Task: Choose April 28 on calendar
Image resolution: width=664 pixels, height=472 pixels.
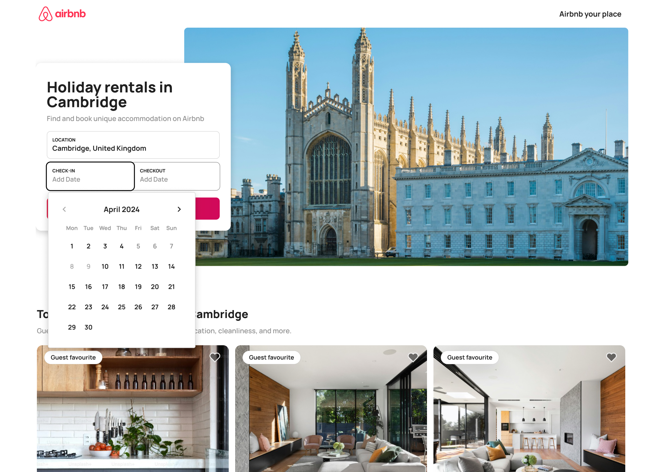Action: click(172, 307)
